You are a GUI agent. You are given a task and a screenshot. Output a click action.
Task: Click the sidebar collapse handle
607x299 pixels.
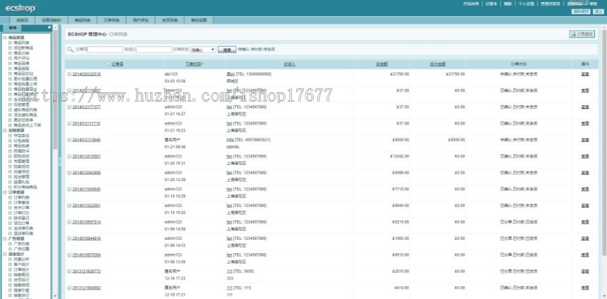point(59,162)
